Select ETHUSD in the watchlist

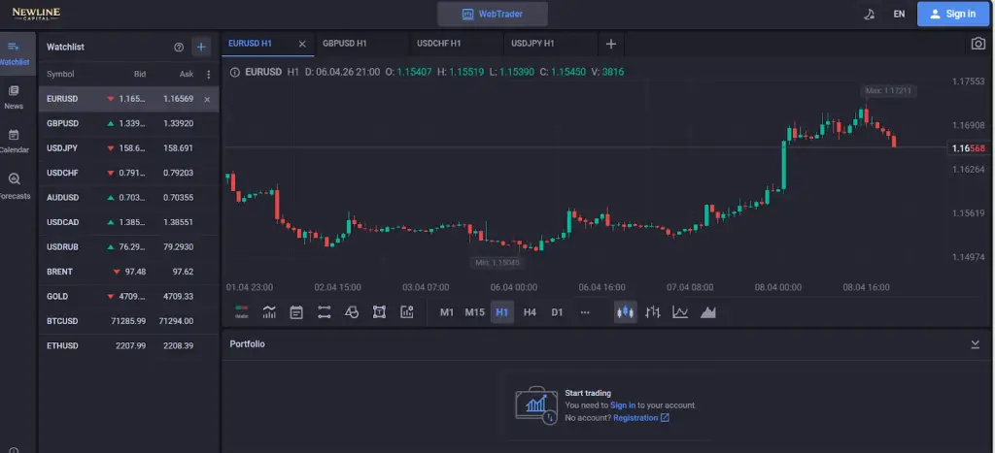(x=129, y=346)
